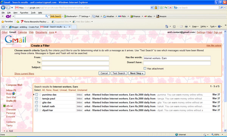Open the Page menu dropdown

[195, 26]
